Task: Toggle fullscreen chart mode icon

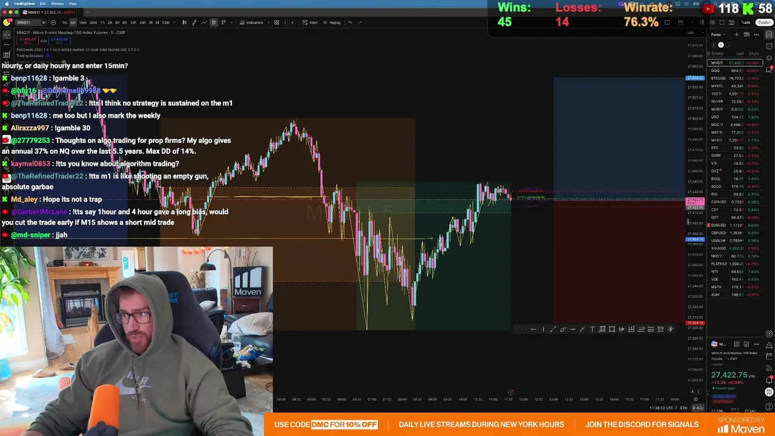Action: (x=722, y=22)
